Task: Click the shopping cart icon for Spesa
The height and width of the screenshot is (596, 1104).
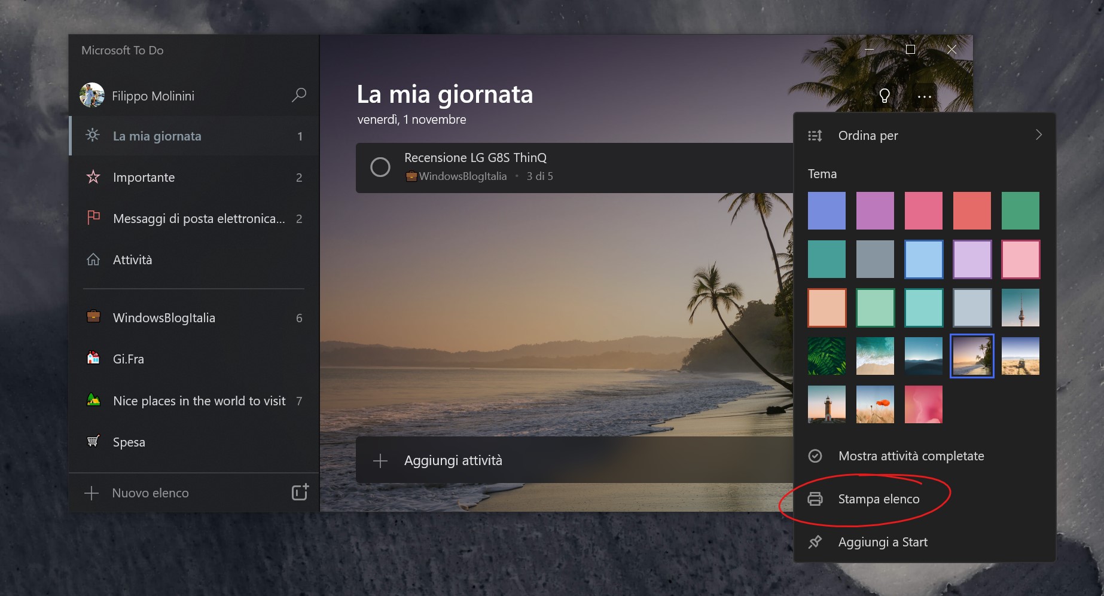Action: [93, 441]
